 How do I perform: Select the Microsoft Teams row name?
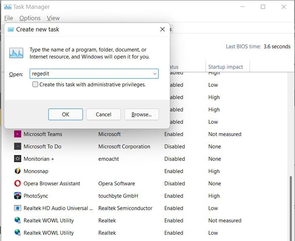43,134
